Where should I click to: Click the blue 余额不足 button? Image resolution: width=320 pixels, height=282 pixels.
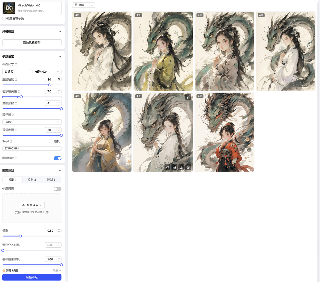coord(32,277)
